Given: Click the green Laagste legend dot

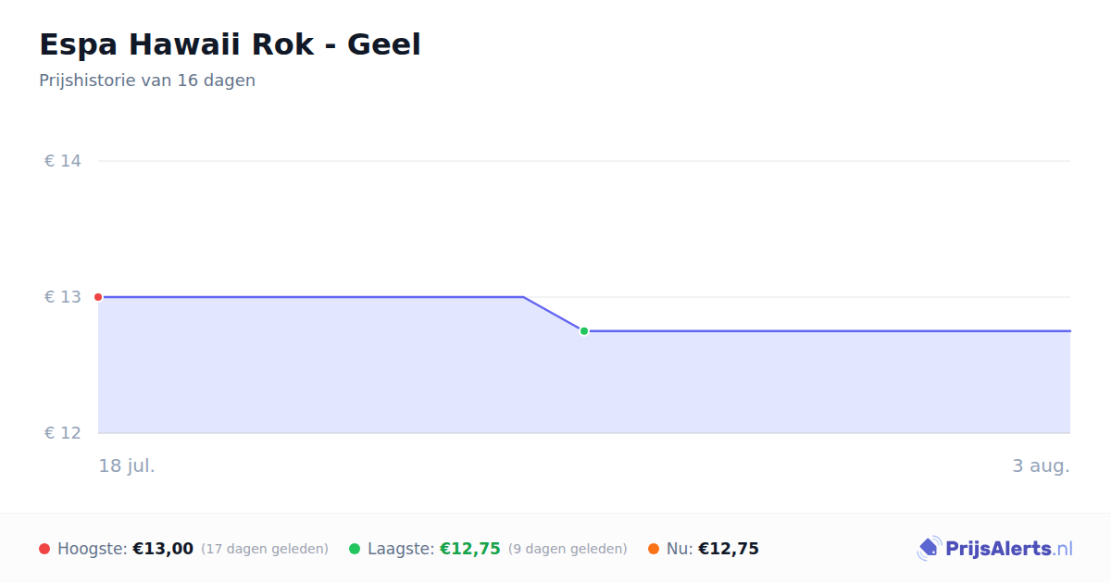Looking at the screenshot, I should point(355,549).
